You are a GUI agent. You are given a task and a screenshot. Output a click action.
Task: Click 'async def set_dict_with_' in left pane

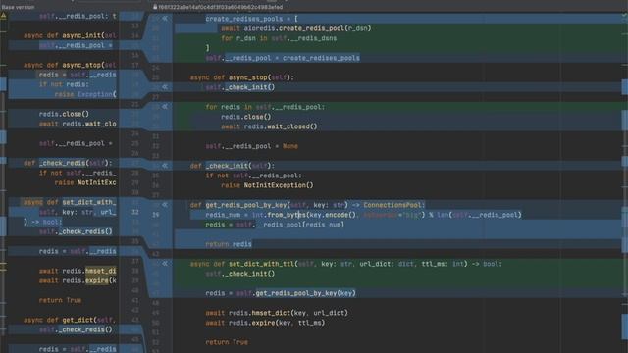[70, 202]
